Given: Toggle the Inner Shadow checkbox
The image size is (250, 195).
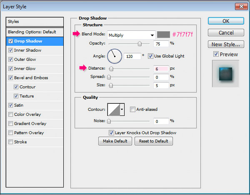Looking at the screenshot, I should pos(10,50).
